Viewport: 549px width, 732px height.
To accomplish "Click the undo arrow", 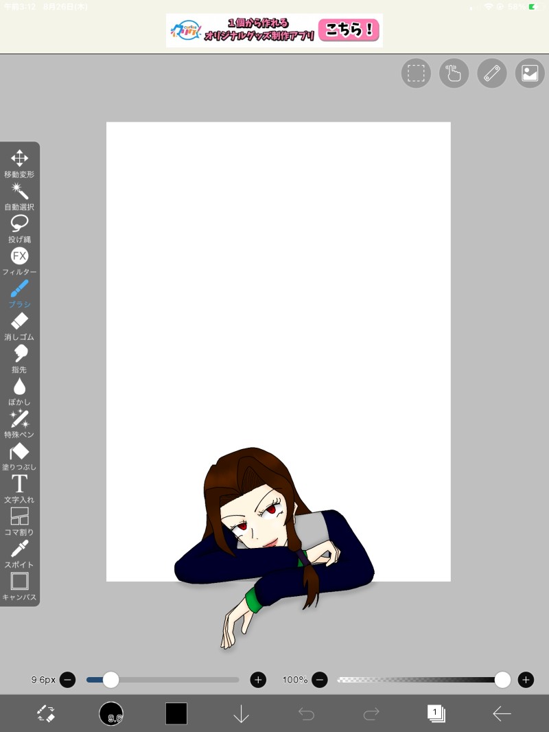I will 307,713.
